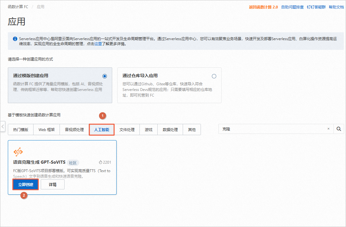This screenshot has height=227, width=346.
Task: Click the search magnifier icon
Action: coord(339,129)
